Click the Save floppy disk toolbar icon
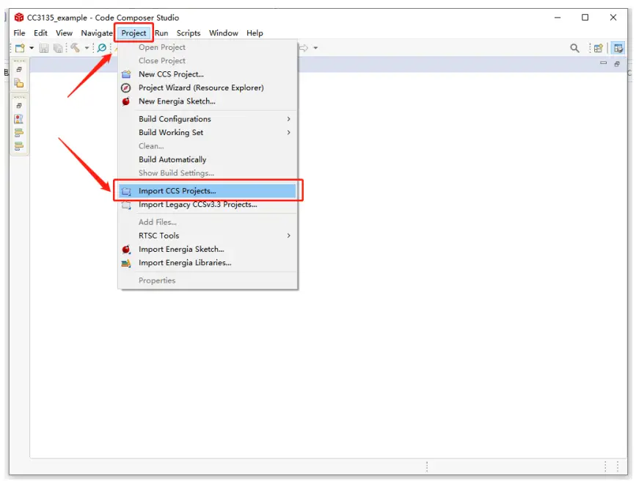 click(44, 48)
